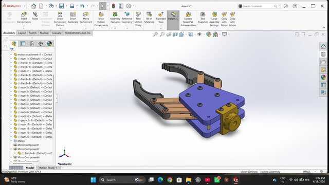The height and width of the screenshot is (185, 329).
Task: Switch to the Markup tab
Action: [x=44, y=33]
